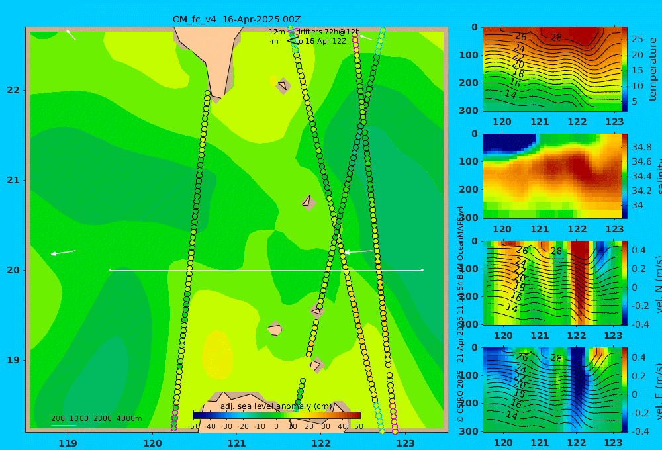Click the small island marker near 19.5N, 122E
Image resolution: width=662 pixels, height=450 pixels.
tap(317, 310)
